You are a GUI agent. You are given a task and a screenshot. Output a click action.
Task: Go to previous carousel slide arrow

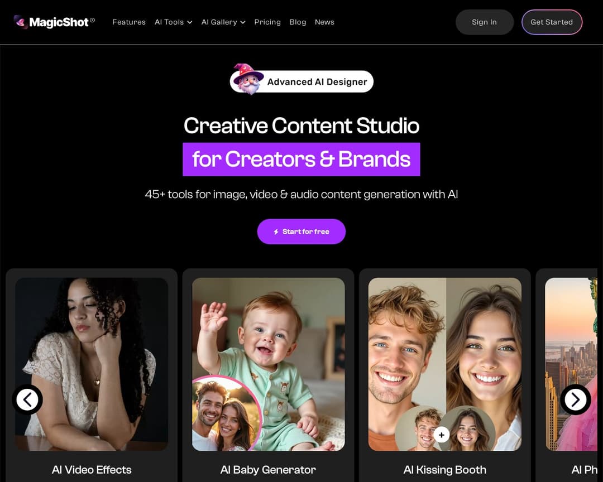27,400
